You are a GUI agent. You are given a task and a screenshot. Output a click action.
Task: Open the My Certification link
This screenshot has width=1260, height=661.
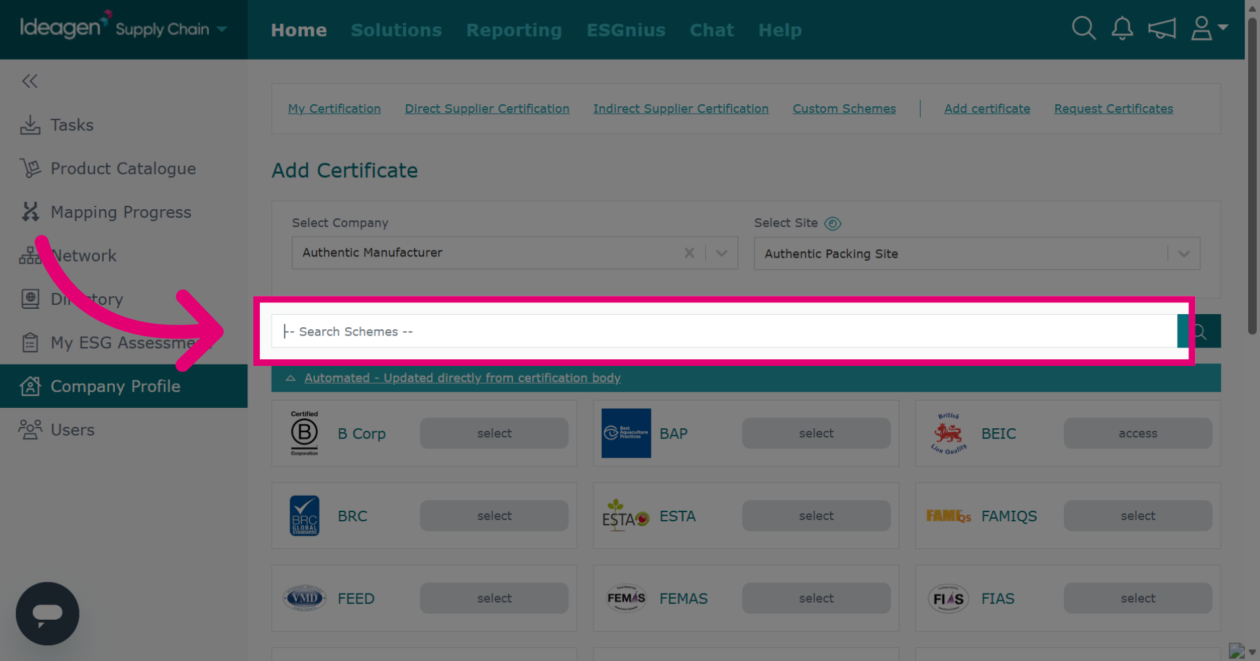(334, 109)
